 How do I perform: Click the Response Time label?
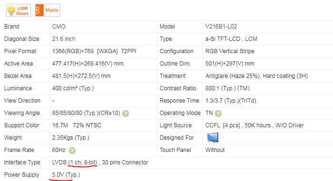click(179, 101)
